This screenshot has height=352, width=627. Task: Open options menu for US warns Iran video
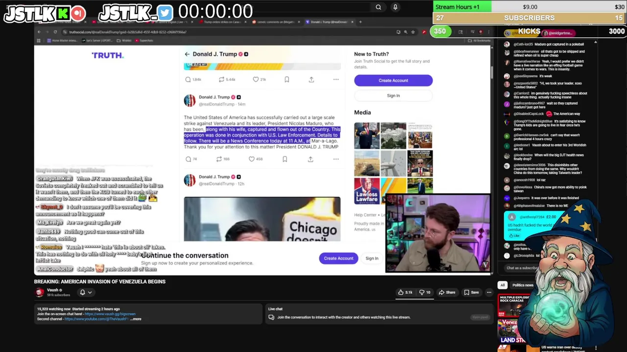(596, 348)
